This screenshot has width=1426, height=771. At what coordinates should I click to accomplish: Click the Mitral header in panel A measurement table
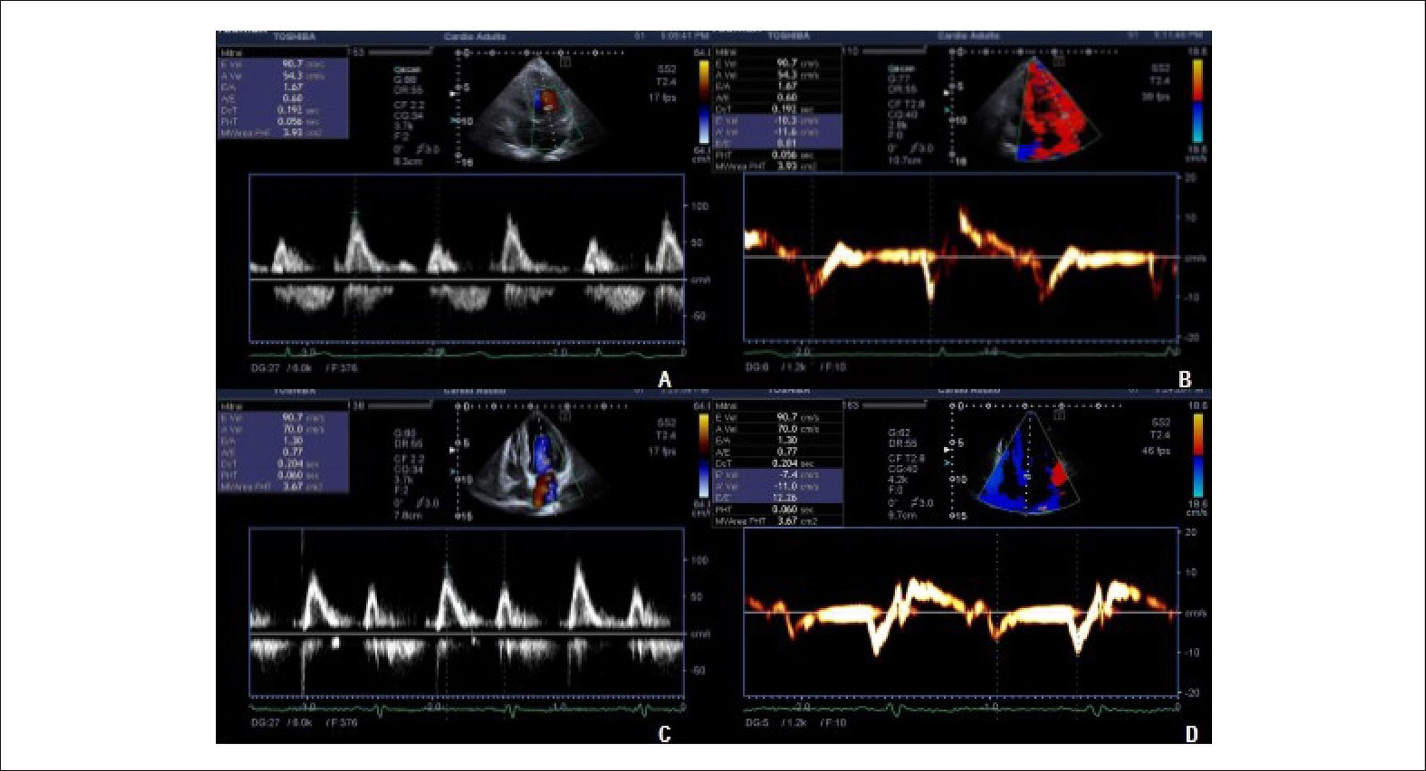point(232,53)
